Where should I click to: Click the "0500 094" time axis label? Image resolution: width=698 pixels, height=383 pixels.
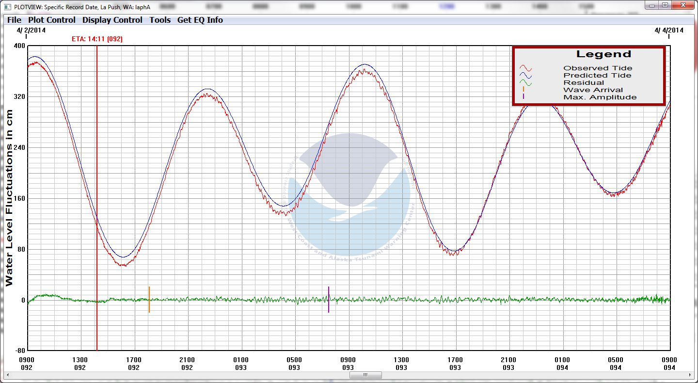point(616,364)
